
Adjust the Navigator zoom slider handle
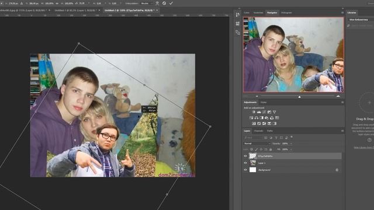(300, 96)
